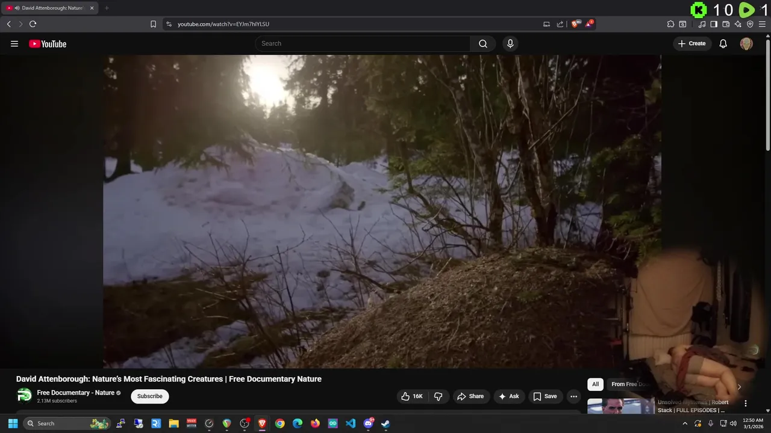Share the video
The height and width of the screenshot is (433, 771).
click(x=470, y=396)
